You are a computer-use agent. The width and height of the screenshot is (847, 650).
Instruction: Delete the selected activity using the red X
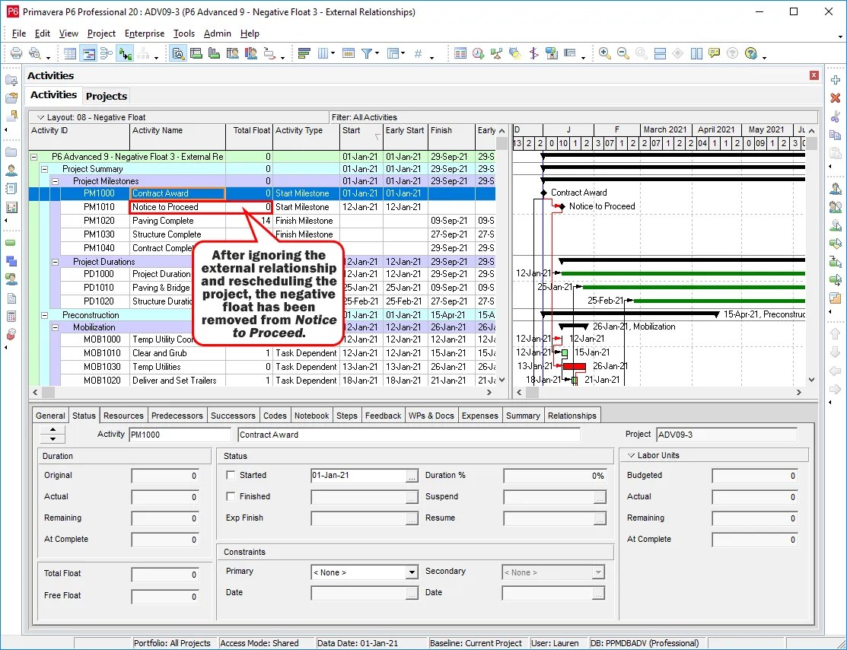[x=835, y=97]
